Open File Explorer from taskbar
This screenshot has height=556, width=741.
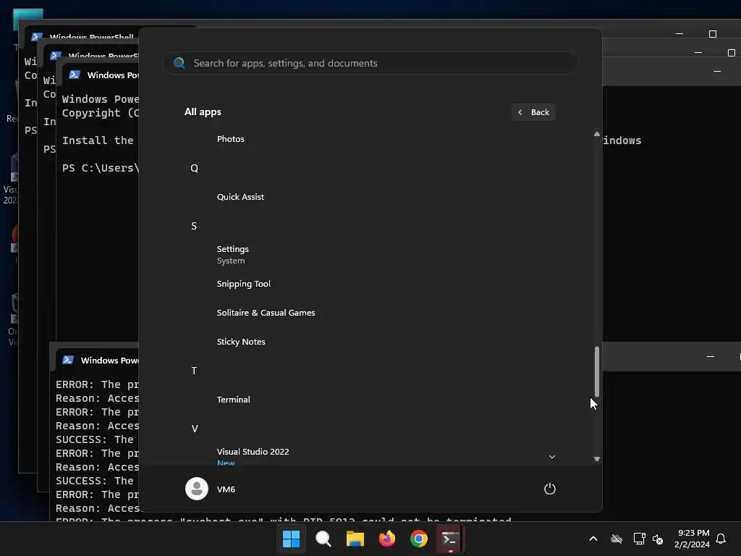(x=355, y=539)
